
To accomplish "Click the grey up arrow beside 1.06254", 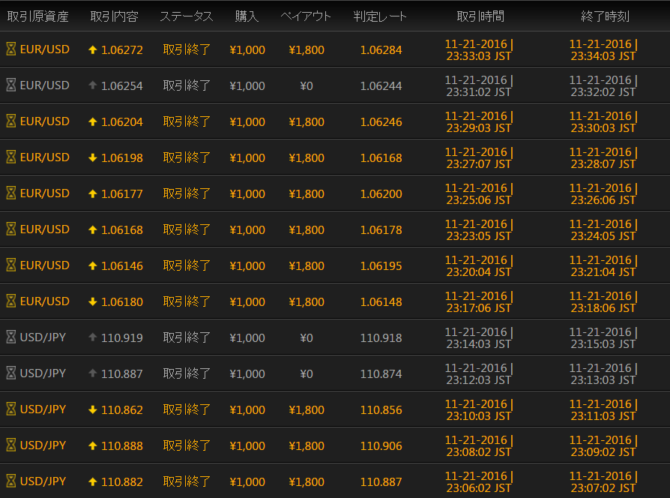I will [x=92, y=85].
